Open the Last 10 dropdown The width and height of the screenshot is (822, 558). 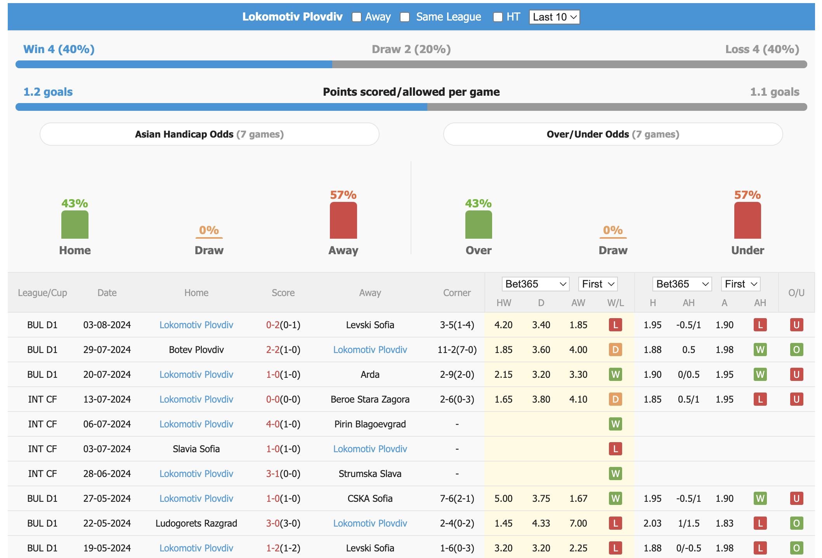(554, 17)
